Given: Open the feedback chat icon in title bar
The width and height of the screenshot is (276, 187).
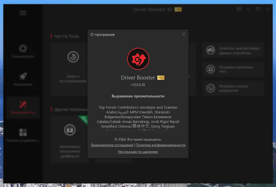Looking at the screenshot, I should coord(239,9).
